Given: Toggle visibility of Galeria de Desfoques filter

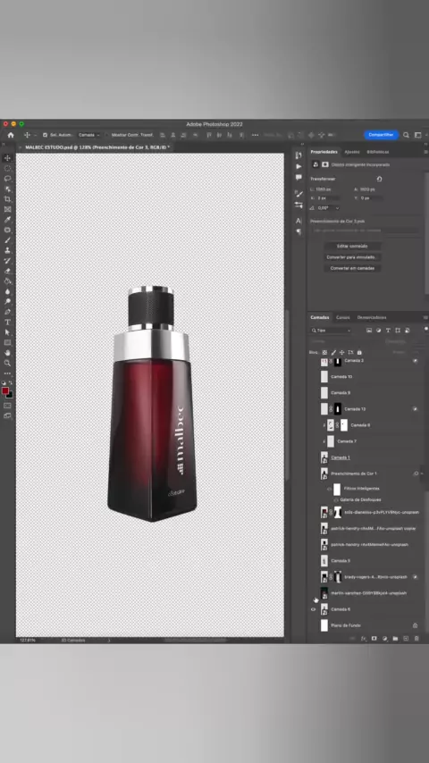Looking at the screenshot, I should tap(335, 499).
